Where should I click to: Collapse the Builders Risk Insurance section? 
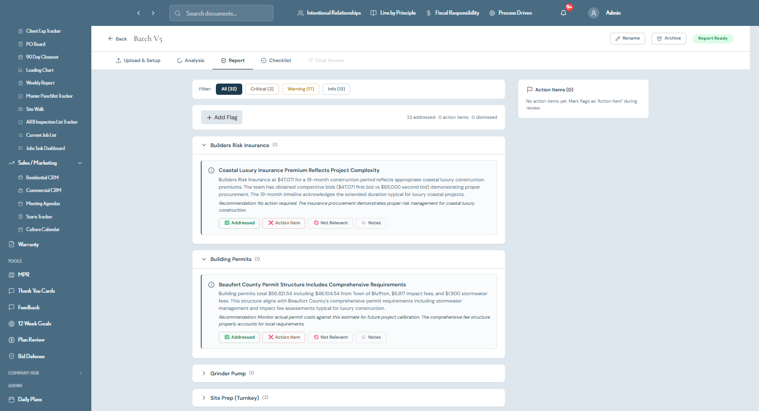click(x=204, y=145)
